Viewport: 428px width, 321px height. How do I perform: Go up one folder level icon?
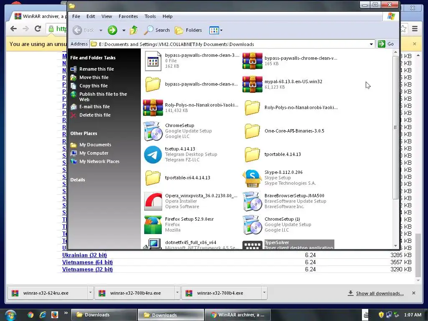(134, 30)
